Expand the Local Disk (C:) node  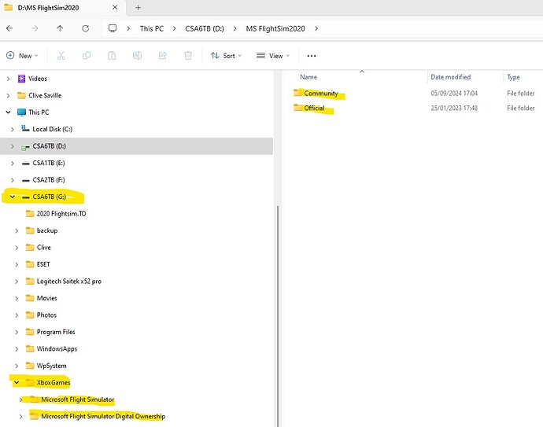pos(13,129)
